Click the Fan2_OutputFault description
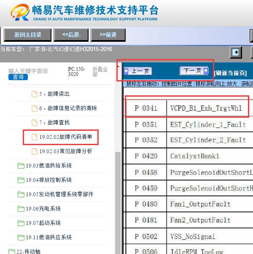The height and width of the screenshot is (254, 253). pyautogui.click(x=200, y=220)
